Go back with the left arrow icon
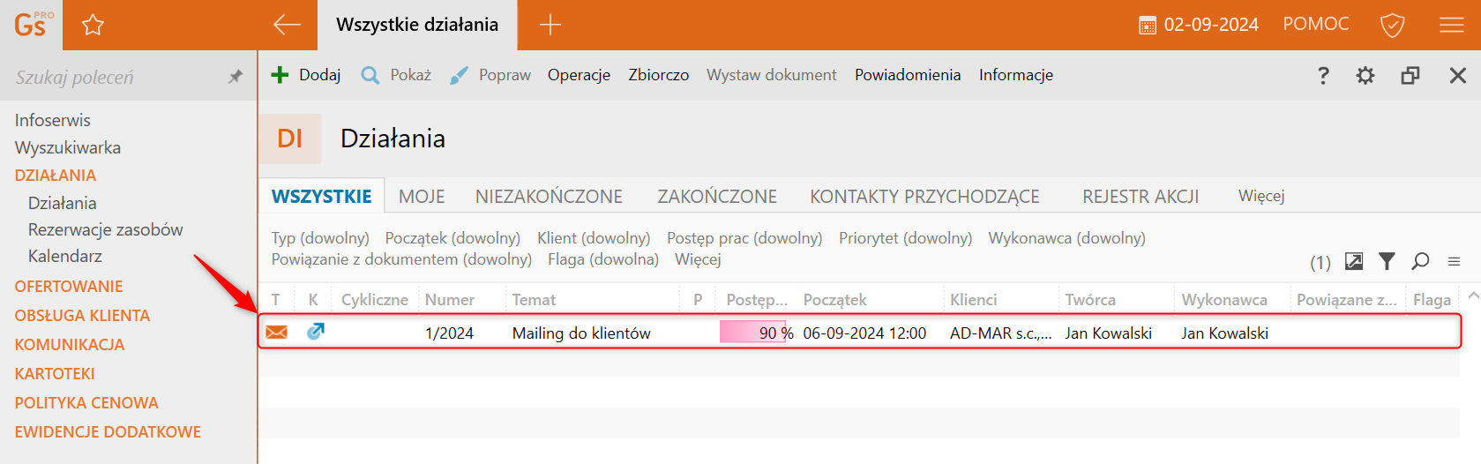Image resolution: width=1481 pixels, height=464 pixels. click(287, 25)
